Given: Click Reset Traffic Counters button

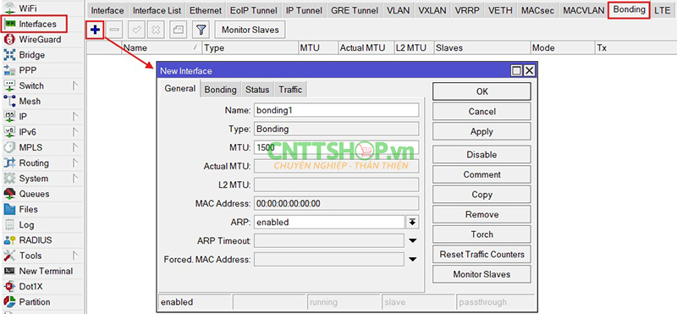Looking at the screenshot, I should (482, 255).
